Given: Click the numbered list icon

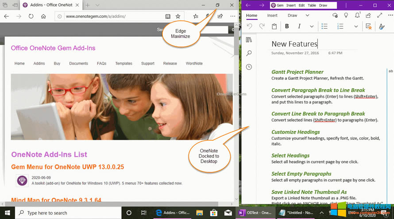Looking at the screenshot, I should (x=340, y=27).
